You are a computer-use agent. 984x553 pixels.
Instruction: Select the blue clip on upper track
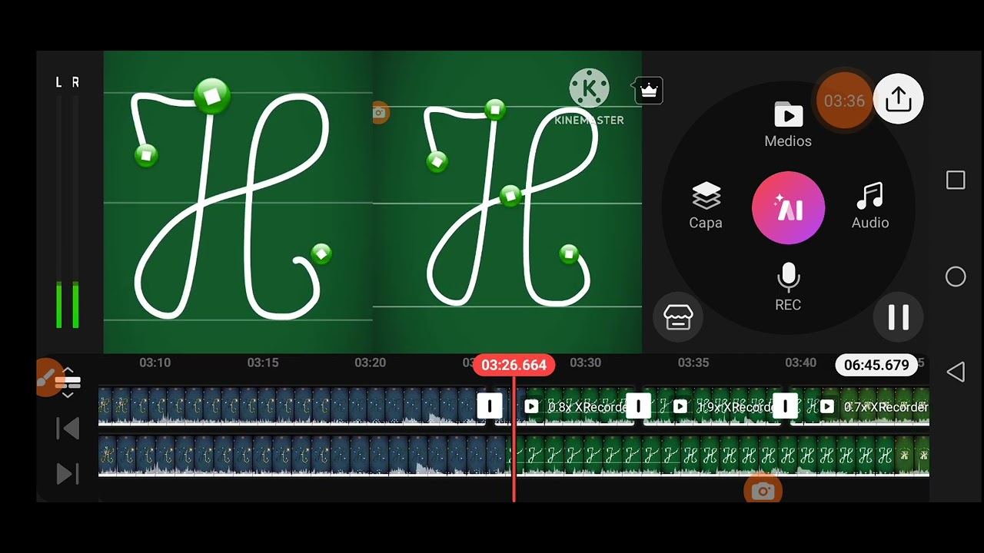291,406
